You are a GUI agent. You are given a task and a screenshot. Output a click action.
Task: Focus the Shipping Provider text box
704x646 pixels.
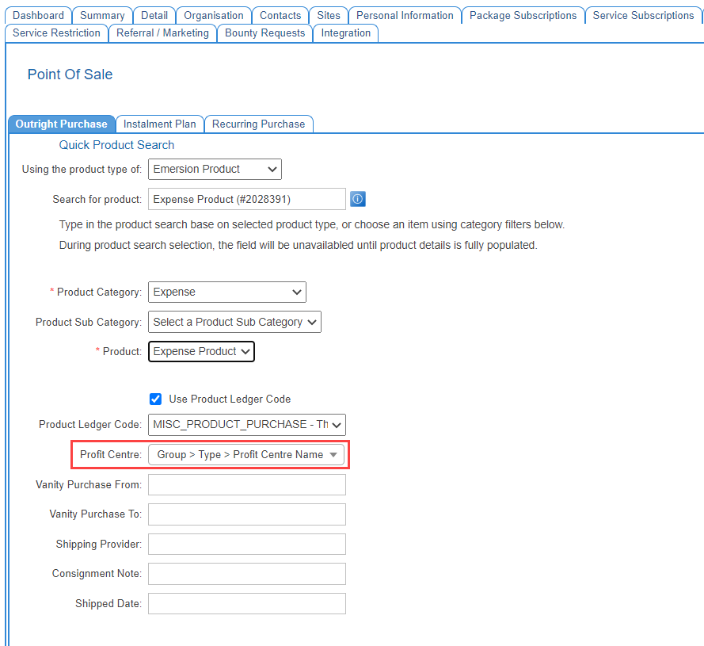click(x=246, y=544)
